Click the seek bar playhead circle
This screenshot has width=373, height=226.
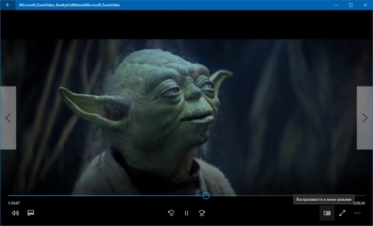tap(206, 196)
